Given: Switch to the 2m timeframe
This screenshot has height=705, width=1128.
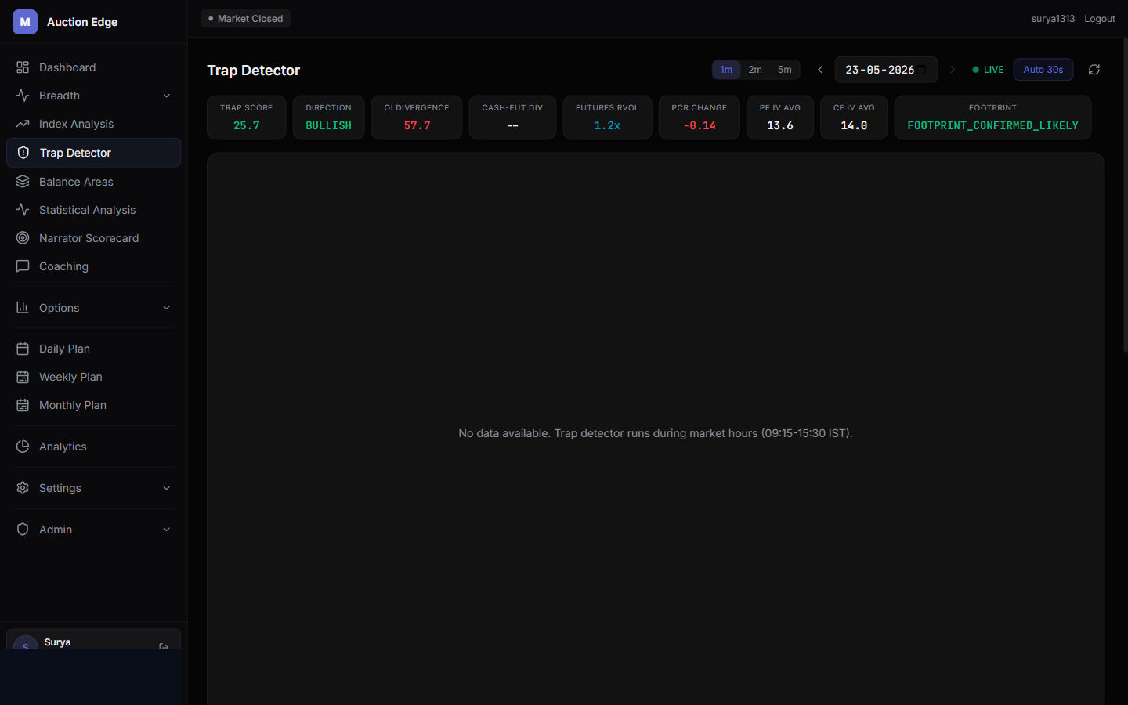Looking at the screenshot, I should [x=755, y=70].
